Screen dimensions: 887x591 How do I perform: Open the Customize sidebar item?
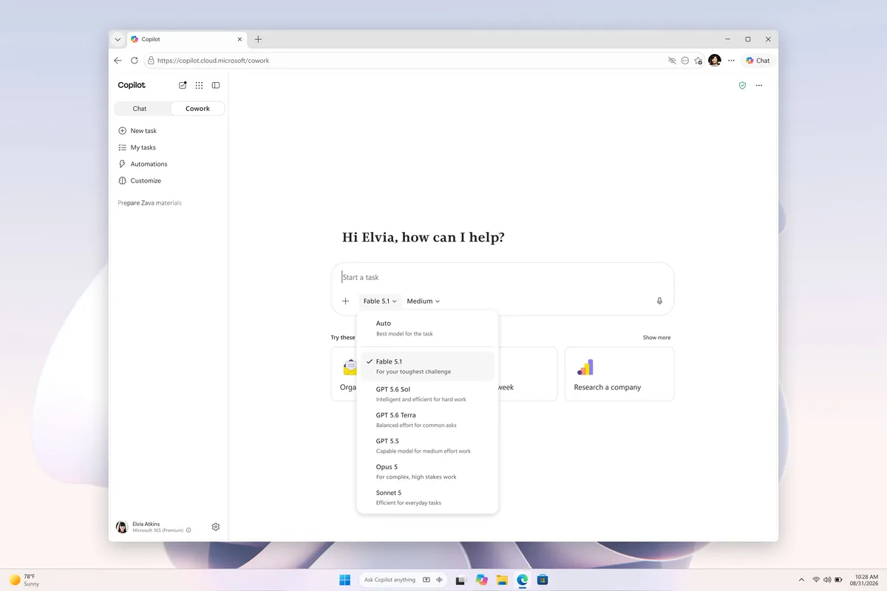[139, 180]
